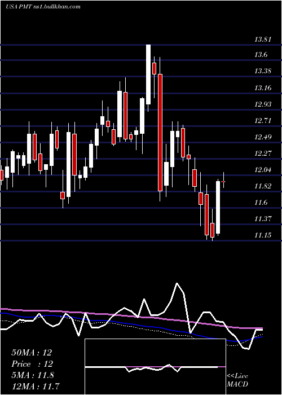The width and height of the screenshot is (282, 395).
Task: Click the 12.71 price axis label
Action: click(x=263, y=121)
